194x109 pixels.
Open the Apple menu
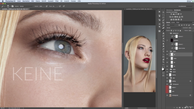point(3,1)
